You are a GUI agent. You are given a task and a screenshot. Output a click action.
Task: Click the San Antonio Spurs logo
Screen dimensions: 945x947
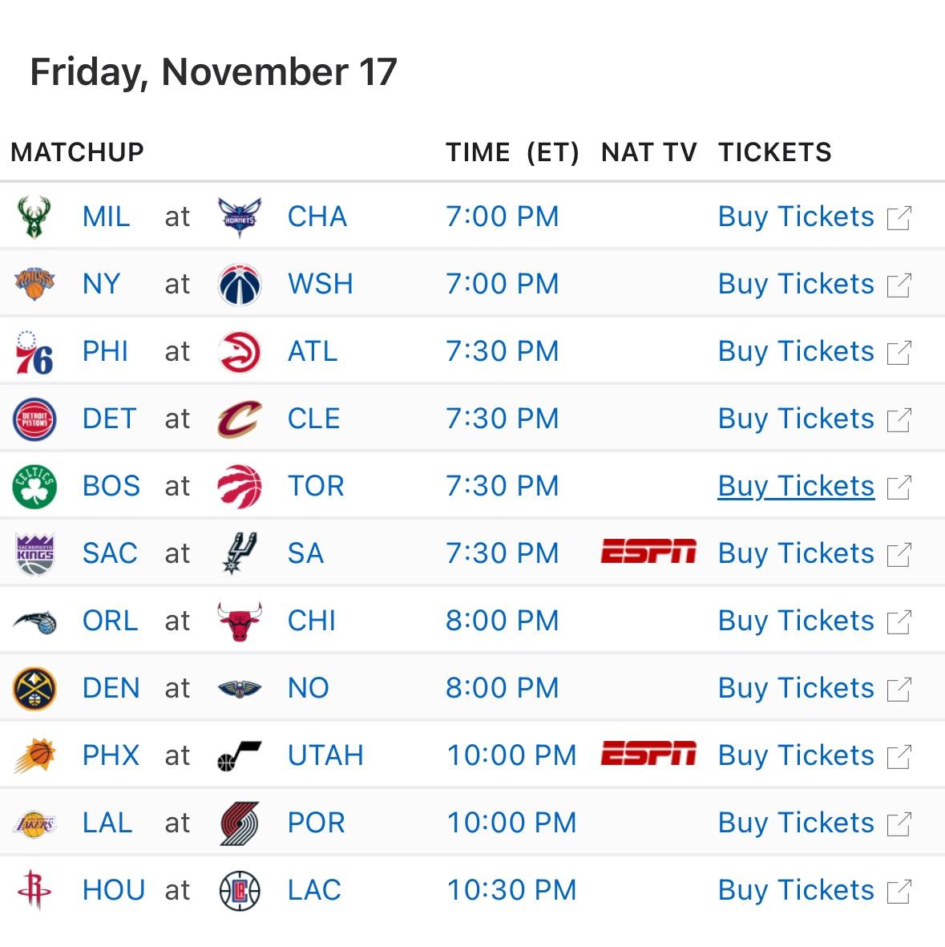click(240, 553)
